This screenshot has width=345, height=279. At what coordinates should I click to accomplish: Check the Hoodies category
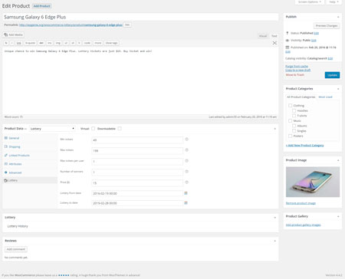pos(294,110)
